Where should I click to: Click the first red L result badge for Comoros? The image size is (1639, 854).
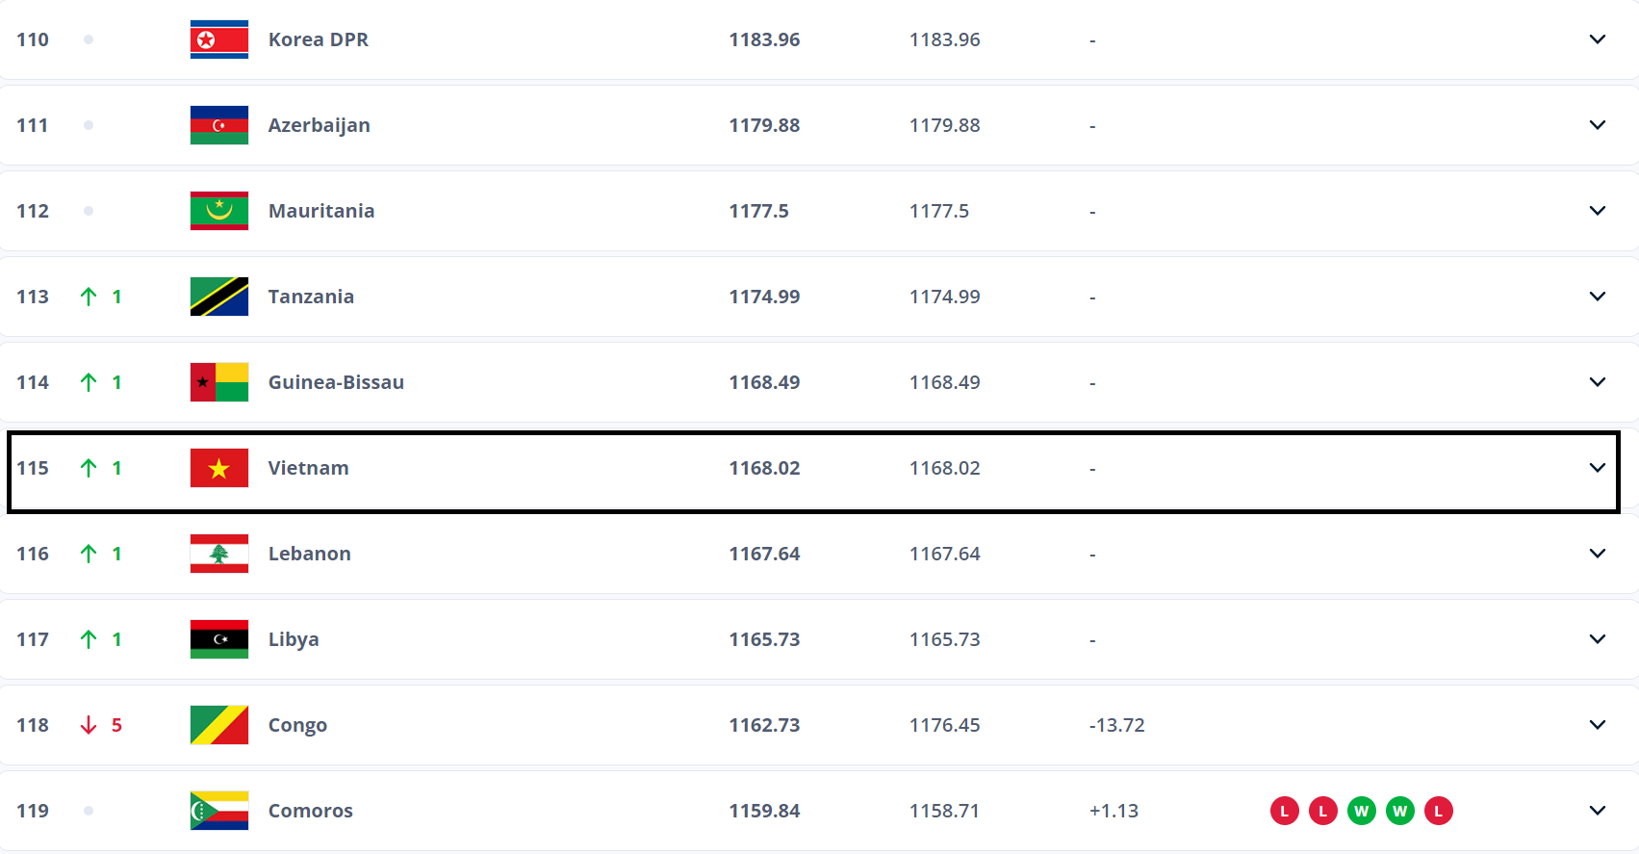pos(1285,811)
